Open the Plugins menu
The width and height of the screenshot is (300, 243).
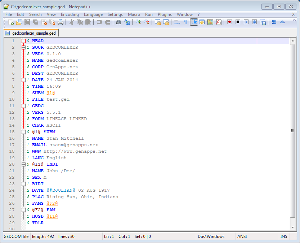pyautogui.click(x=165, y=14)
